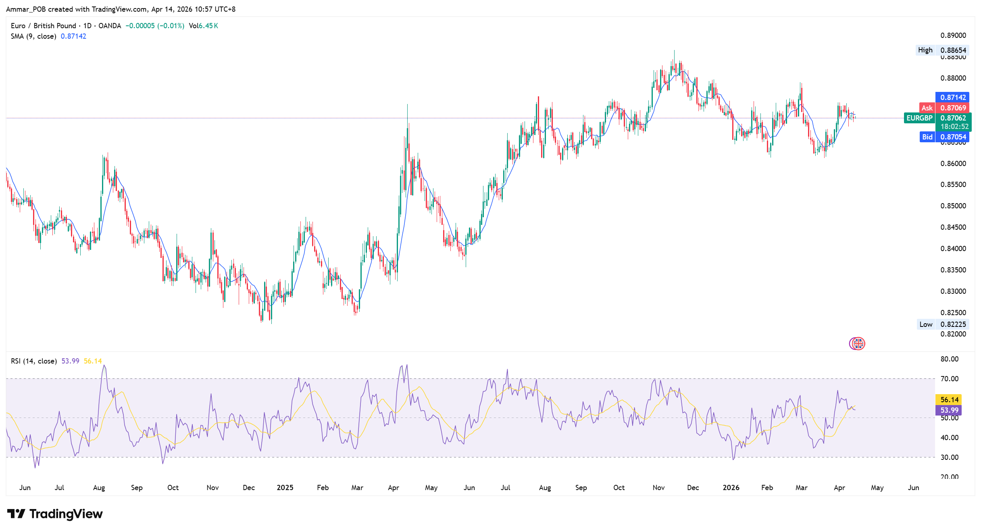Click the 70.00 level on RSI scale
Viewport: 981px width, 532px height.
949,378
